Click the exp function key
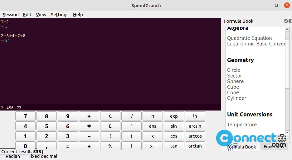 pyautogui.click(x=174, y=116)
